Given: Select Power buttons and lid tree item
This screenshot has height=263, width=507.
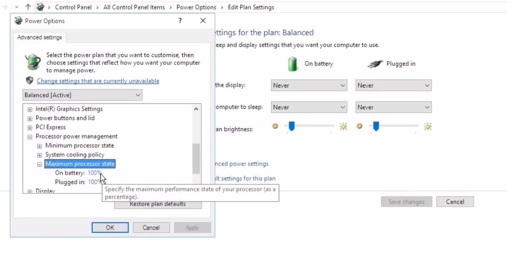Looking at the screenshot, I should pyautogui.click(x=65, y=118).
